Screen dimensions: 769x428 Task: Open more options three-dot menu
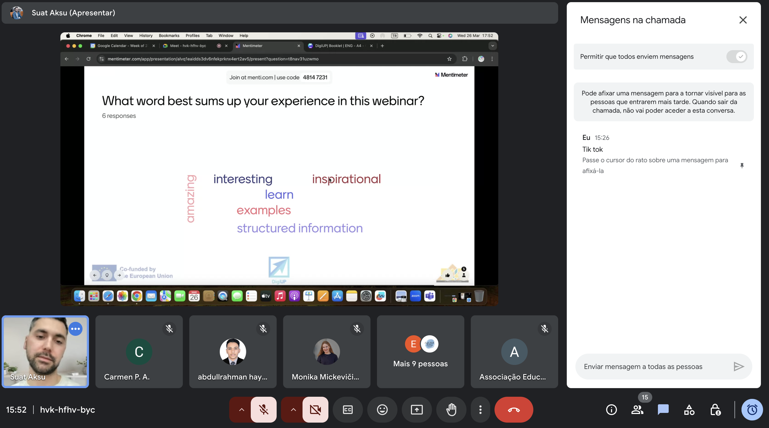(480, 409)
